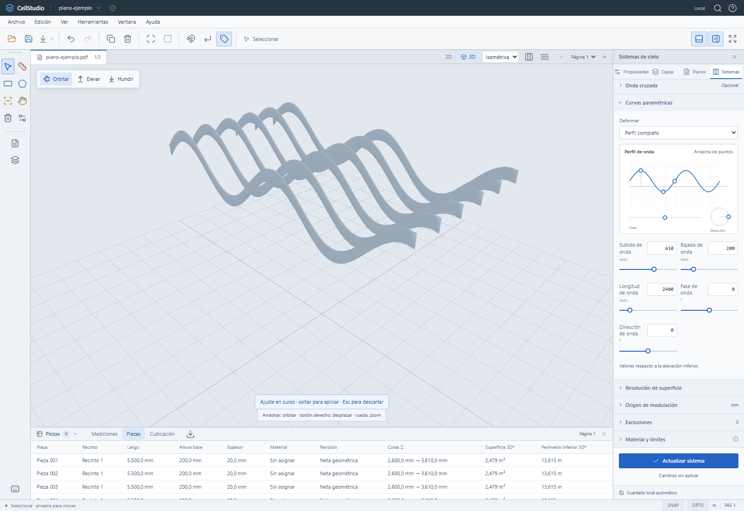Toggle ORTO mode in status bar
Screen dimensions: 744x511
[697, 505]
